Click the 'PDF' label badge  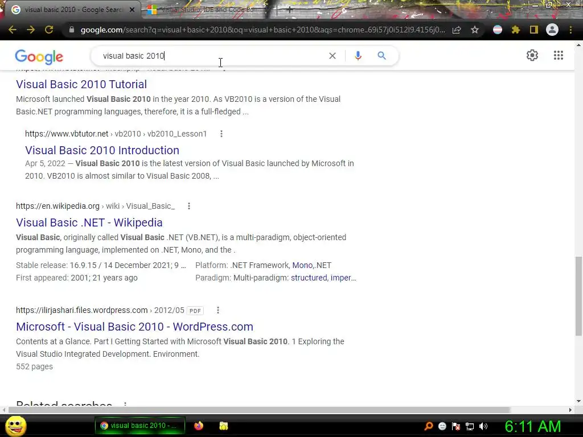195,311
